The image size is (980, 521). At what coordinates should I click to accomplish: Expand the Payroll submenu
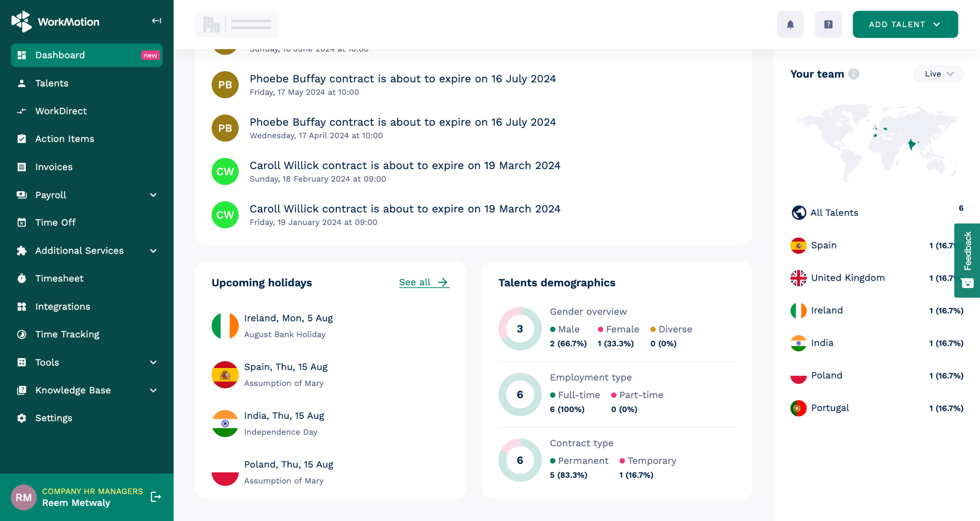[x=153, y=195]
